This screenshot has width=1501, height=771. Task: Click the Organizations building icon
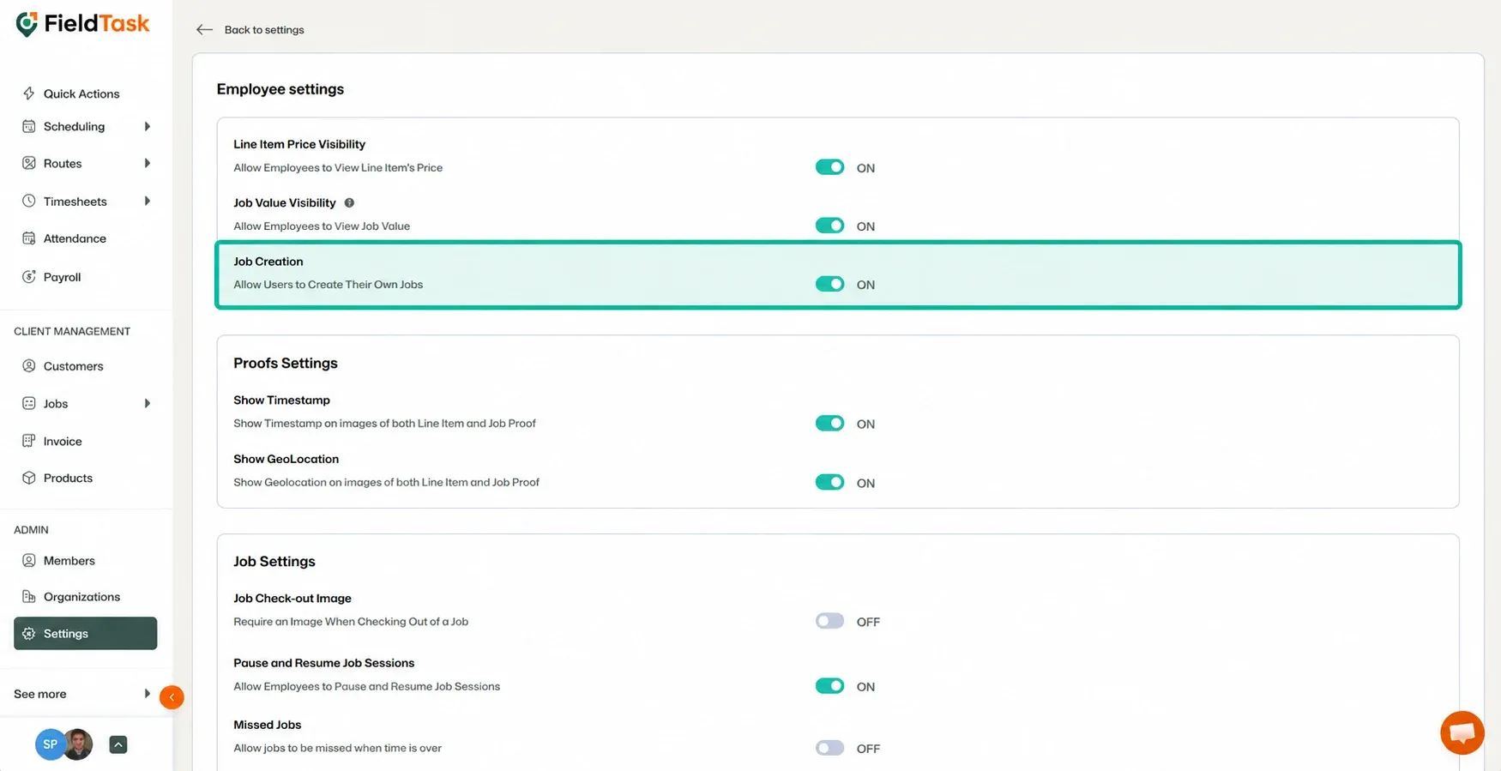pyautogui.click(x=29, y=596)
